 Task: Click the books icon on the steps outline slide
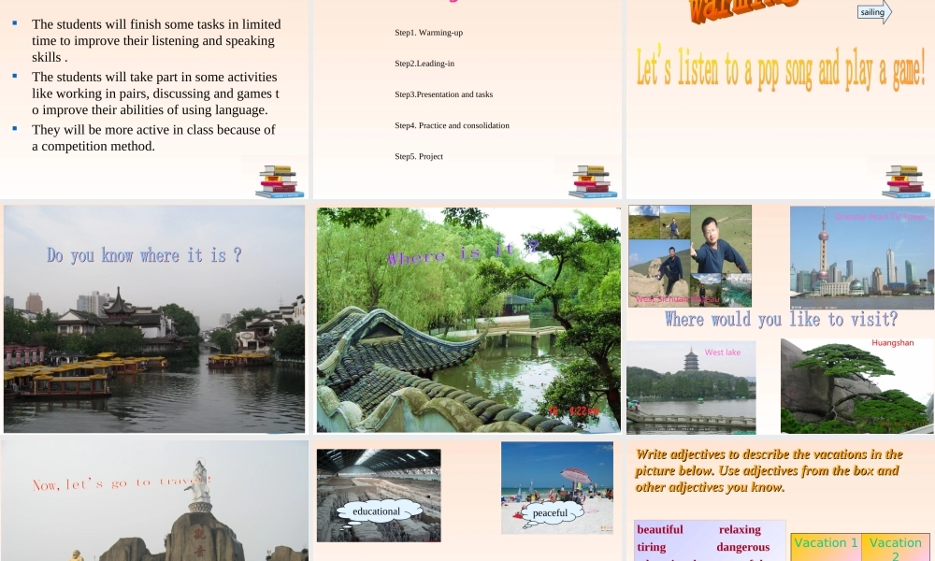[593, 181]
